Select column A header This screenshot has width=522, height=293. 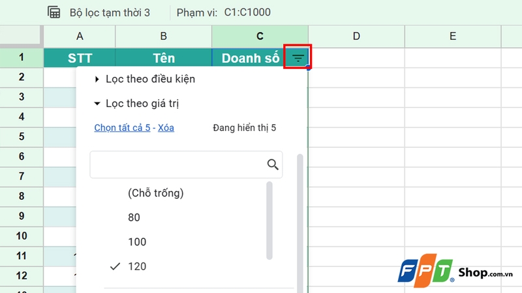tap(80, 36)
